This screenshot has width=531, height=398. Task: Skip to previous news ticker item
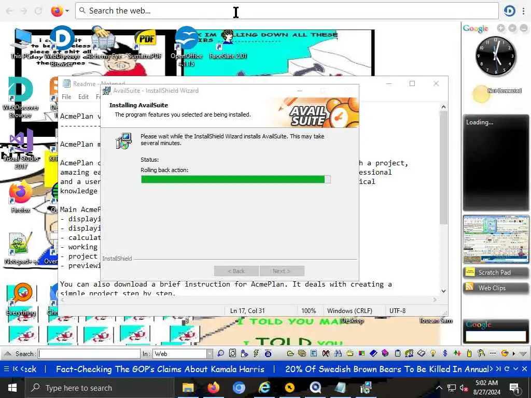click(x=15, y=369)
